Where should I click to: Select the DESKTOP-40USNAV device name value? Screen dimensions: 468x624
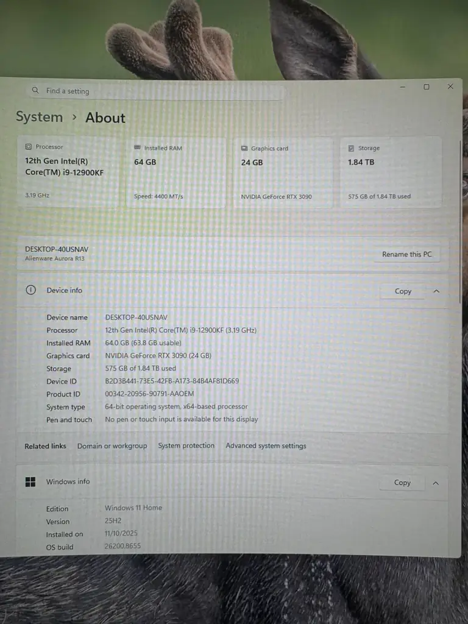tap(136, 317)
